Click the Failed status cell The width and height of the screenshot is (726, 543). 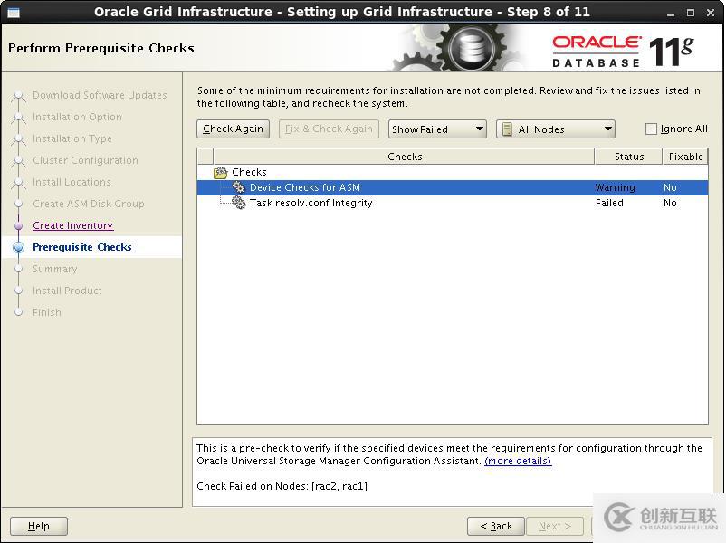coord(609,203)
